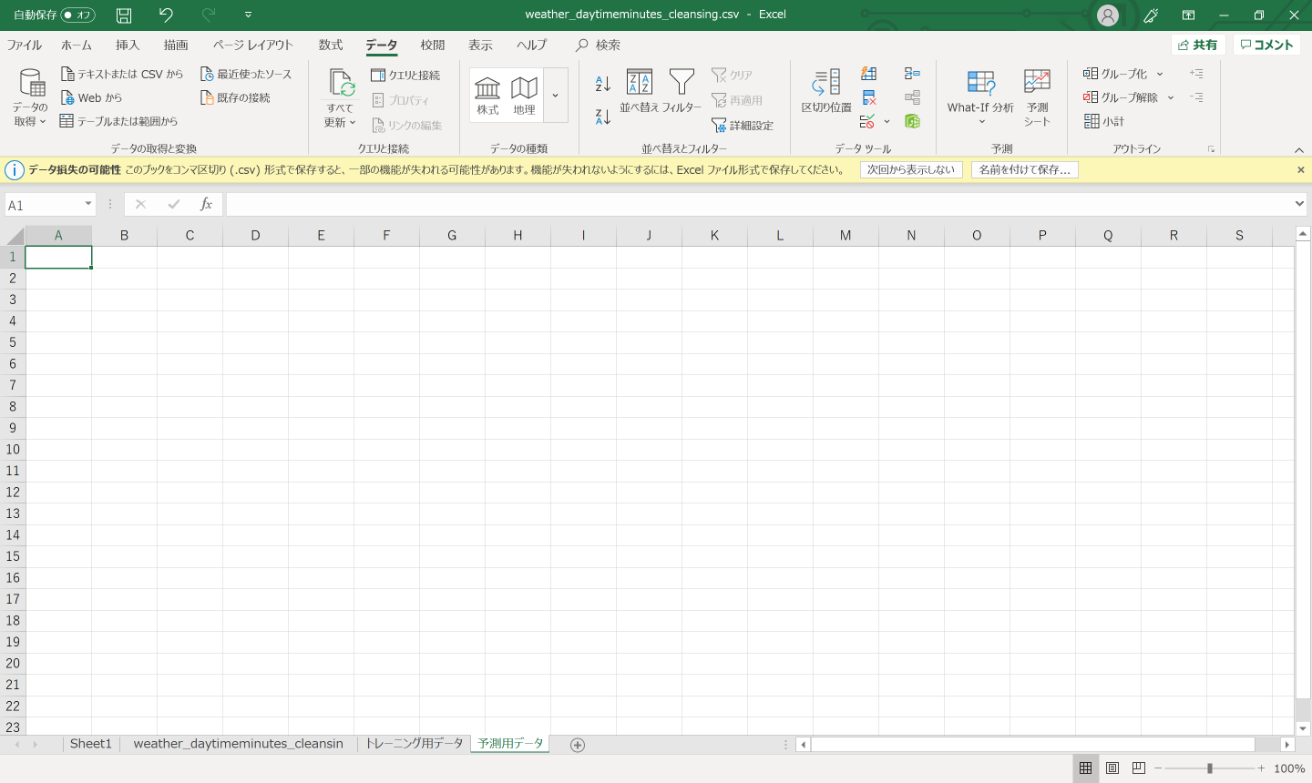Click 名前を付けて保存 button
Screen dimensions: 1312x783
pos(1025,169)
